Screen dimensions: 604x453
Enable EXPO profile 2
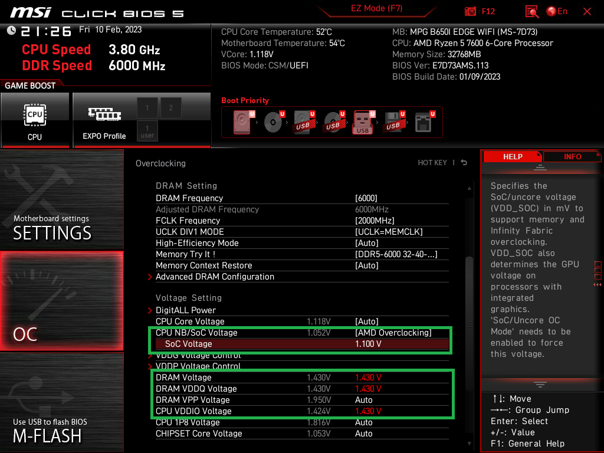[x=170, y=108]
